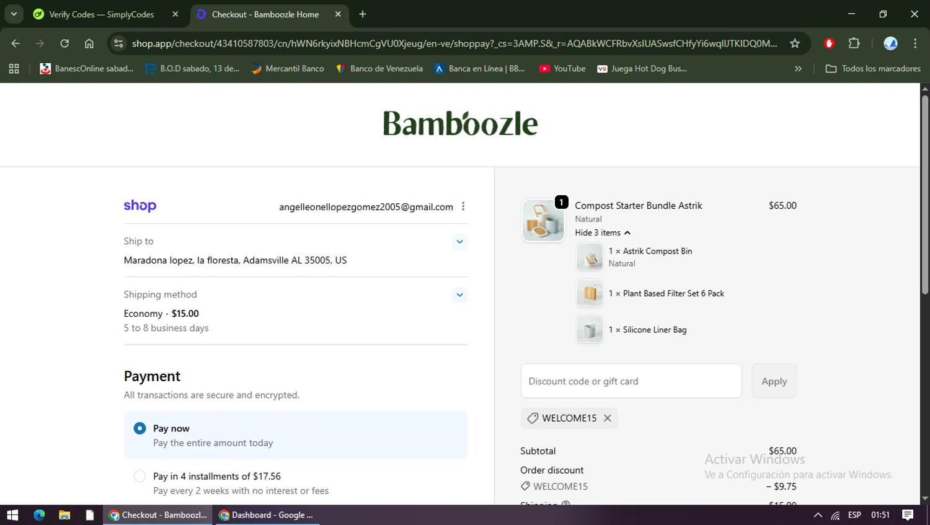Open the notification center icon
930x525 pixels.
pyautogui.click(x=908, y=515)
